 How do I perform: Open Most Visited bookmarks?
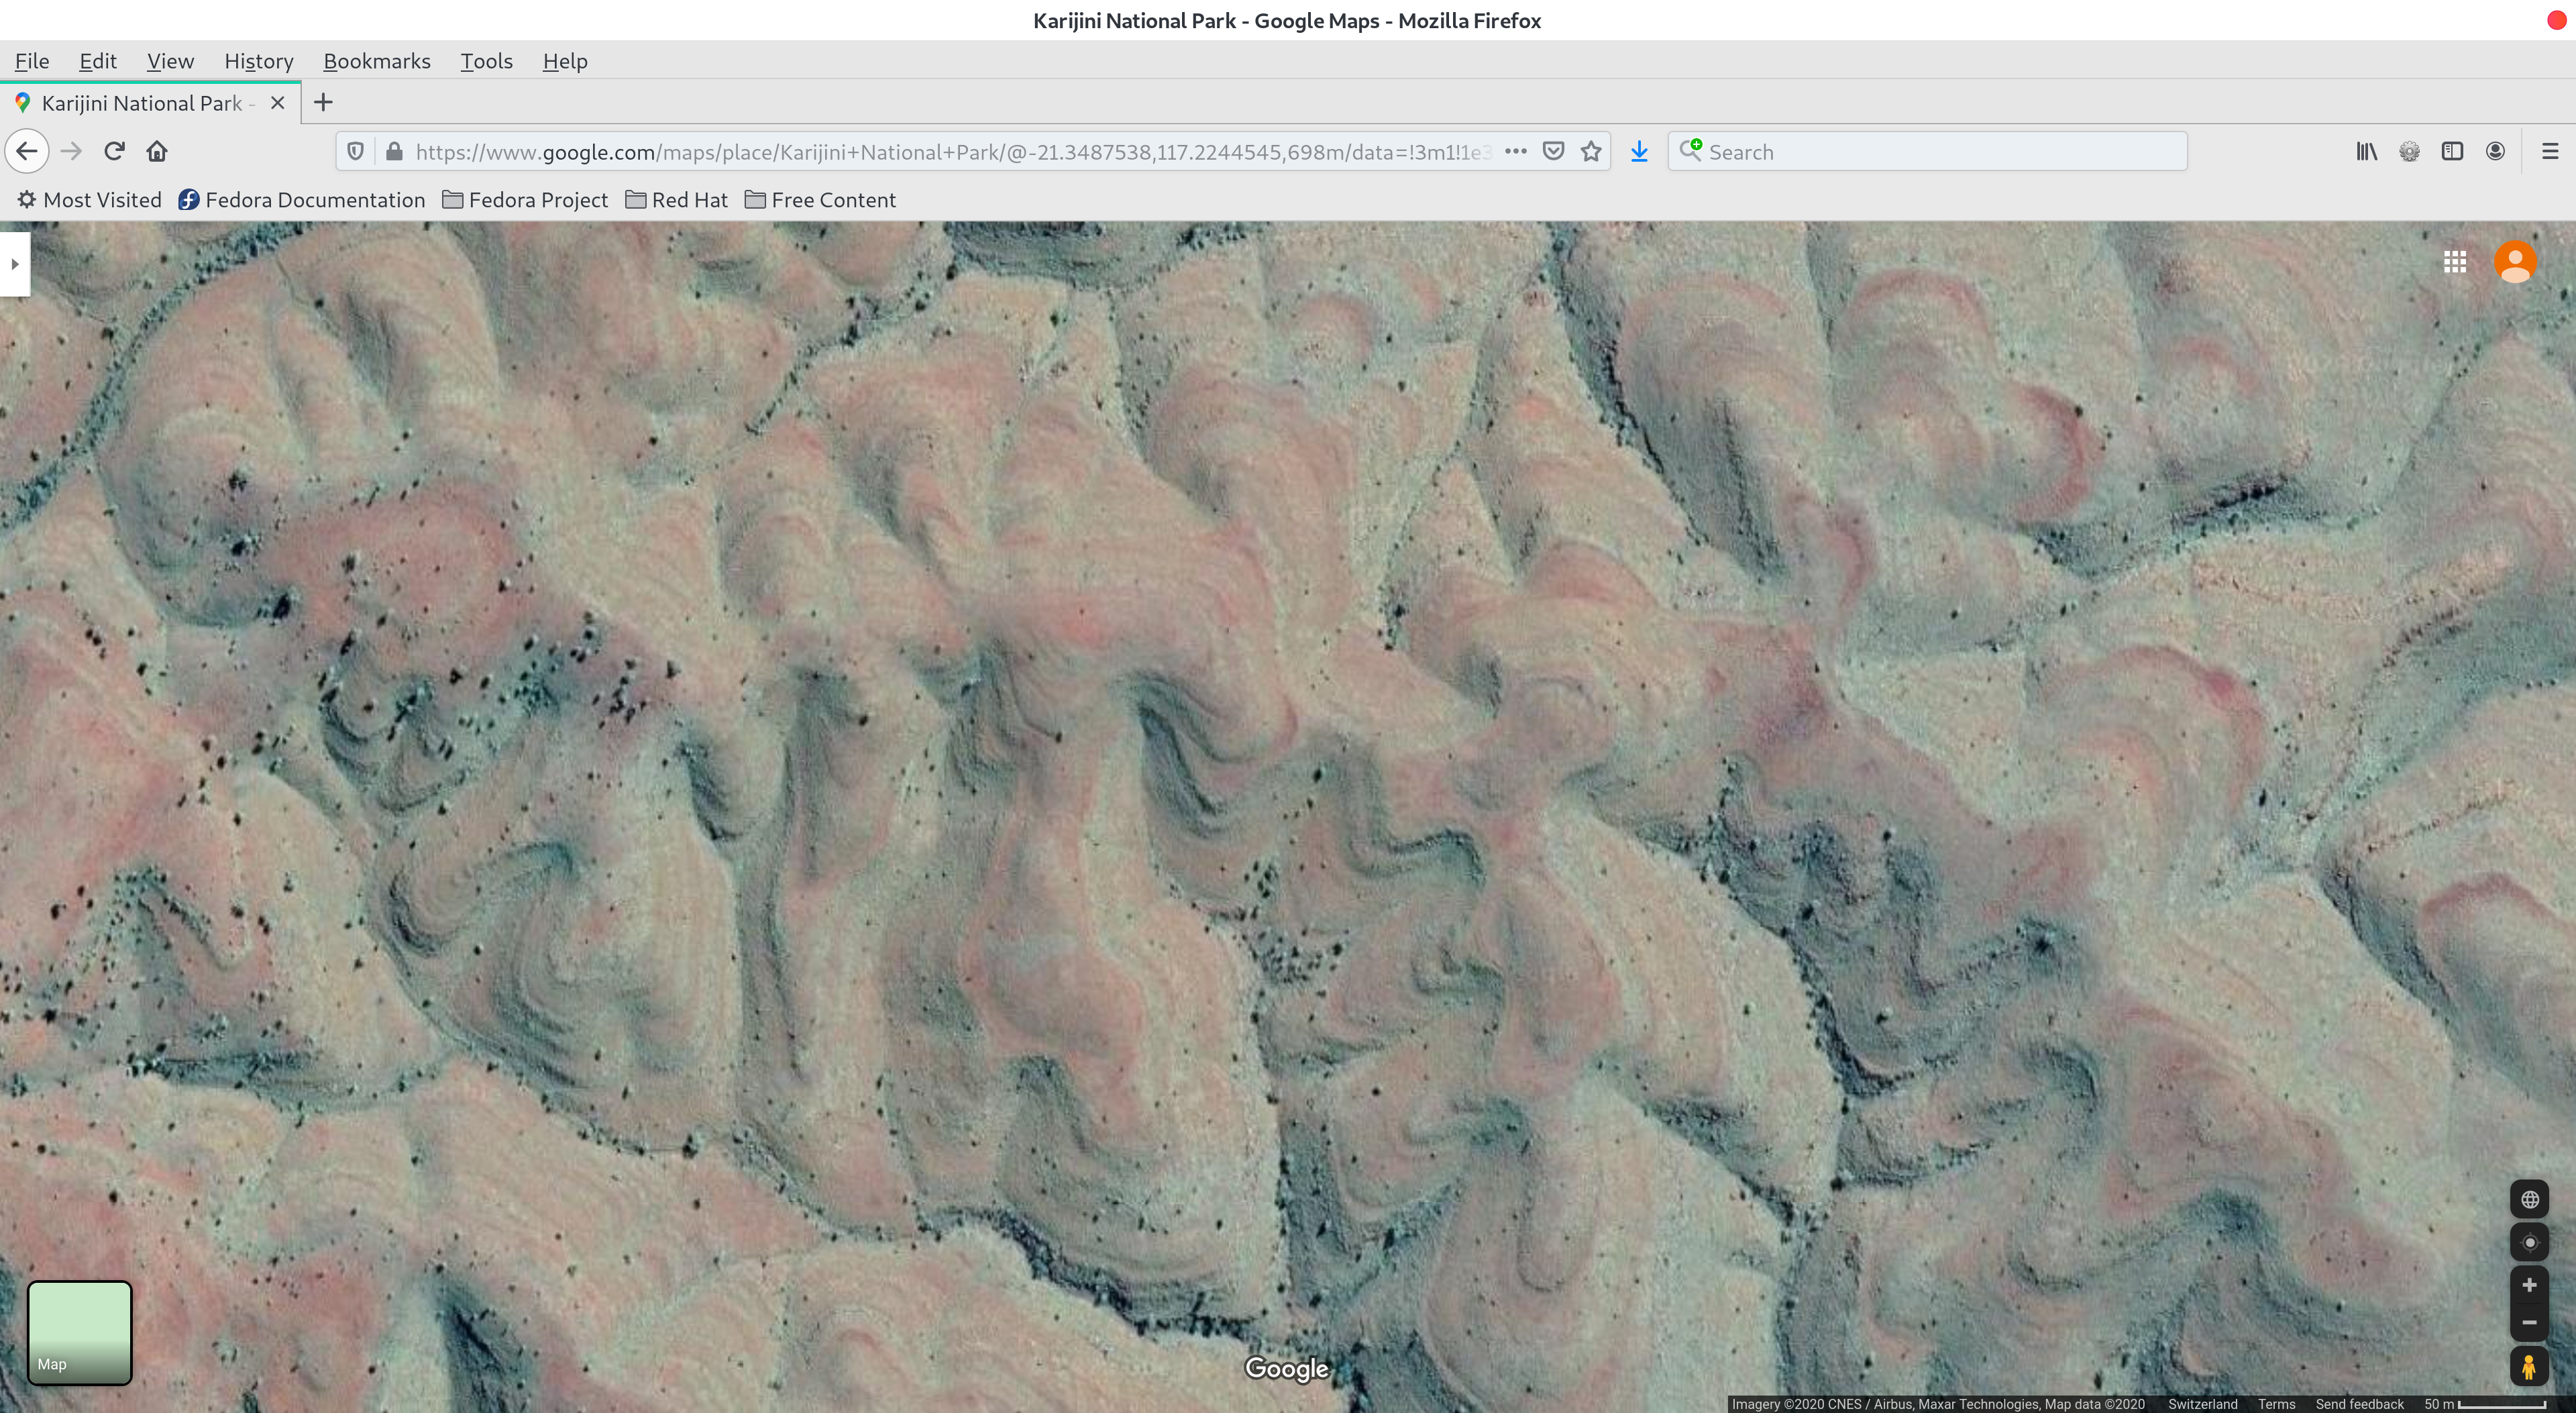[x=89, y=200]
